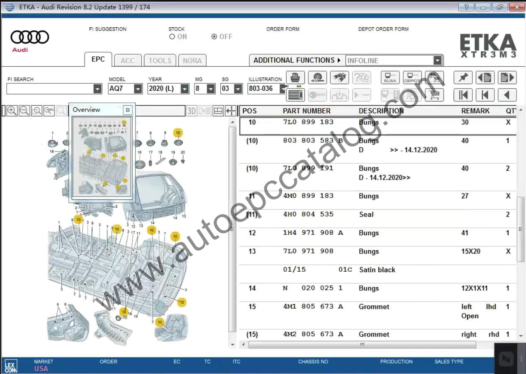Click the Overview thumbnail image
This screenshot has width=526, height=374.
tap(102, 157)
